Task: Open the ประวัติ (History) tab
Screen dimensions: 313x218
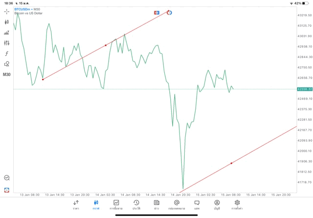Action: tap(136, 204)
